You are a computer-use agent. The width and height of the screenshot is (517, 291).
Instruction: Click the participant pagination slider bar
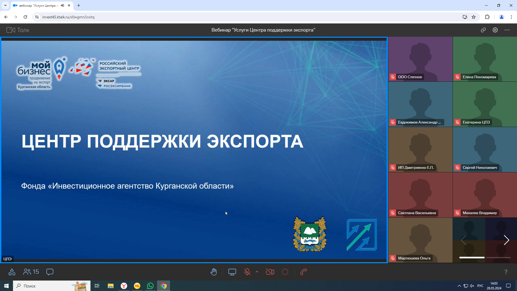click(x=485, y=258)
